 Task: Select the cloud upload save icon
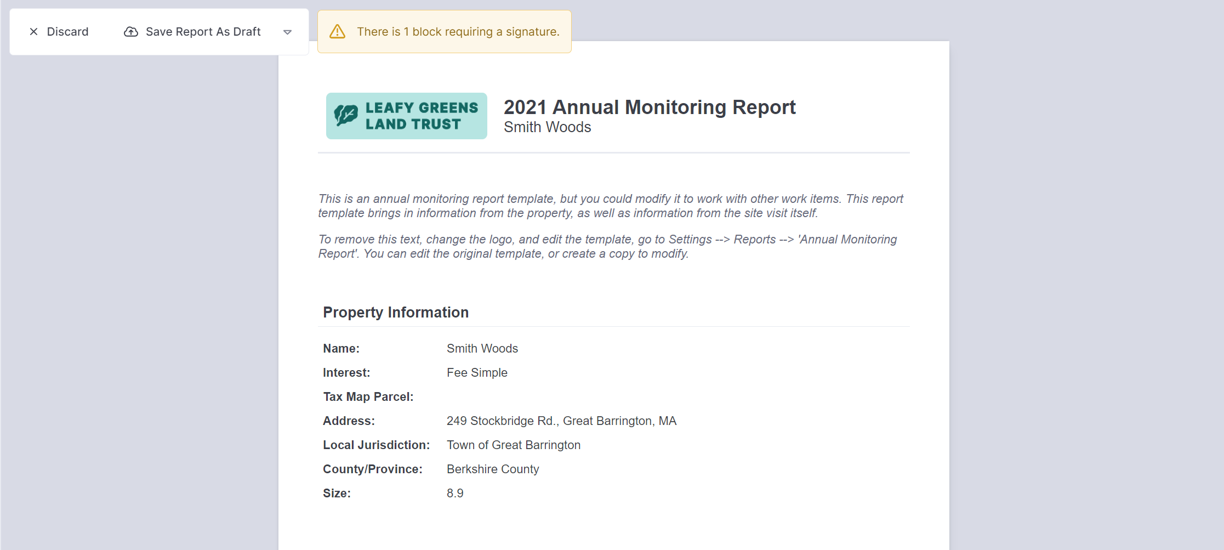[130, 31]
